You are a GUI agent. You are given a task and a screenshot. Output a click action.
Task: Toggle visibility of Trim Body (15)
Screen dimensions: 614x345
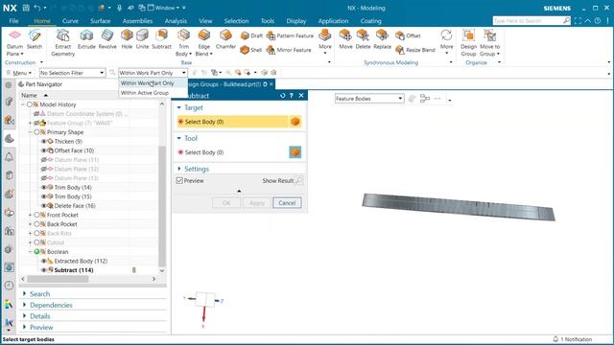44,196
